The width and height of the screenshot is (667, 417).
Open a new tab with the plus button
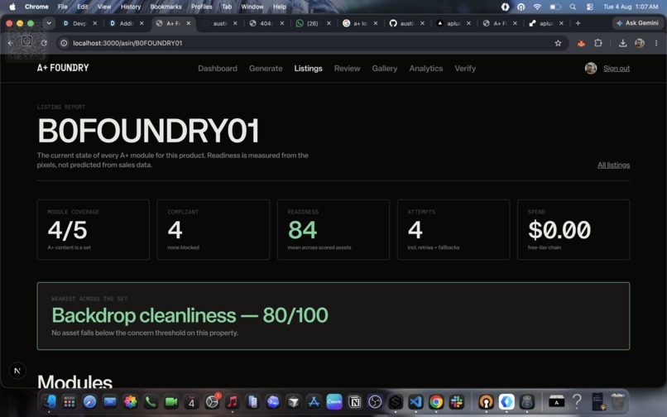point(578,23)
